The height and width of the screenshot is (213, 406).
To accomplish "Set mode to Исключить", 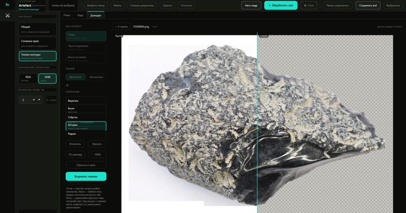I will coord(96,77).
